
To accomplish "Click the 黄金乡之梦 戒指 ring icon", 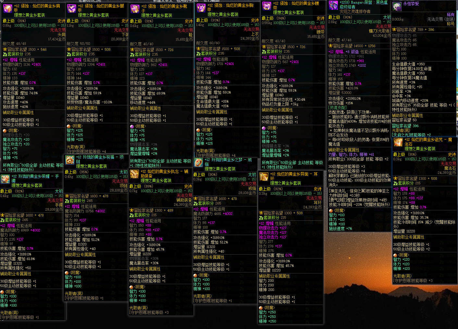I will pos(198,163).
